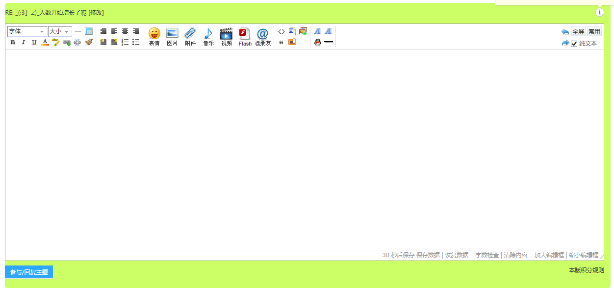Insert music with 音乐 icon
The image size is (614, 289).
[x=208, y=37]
